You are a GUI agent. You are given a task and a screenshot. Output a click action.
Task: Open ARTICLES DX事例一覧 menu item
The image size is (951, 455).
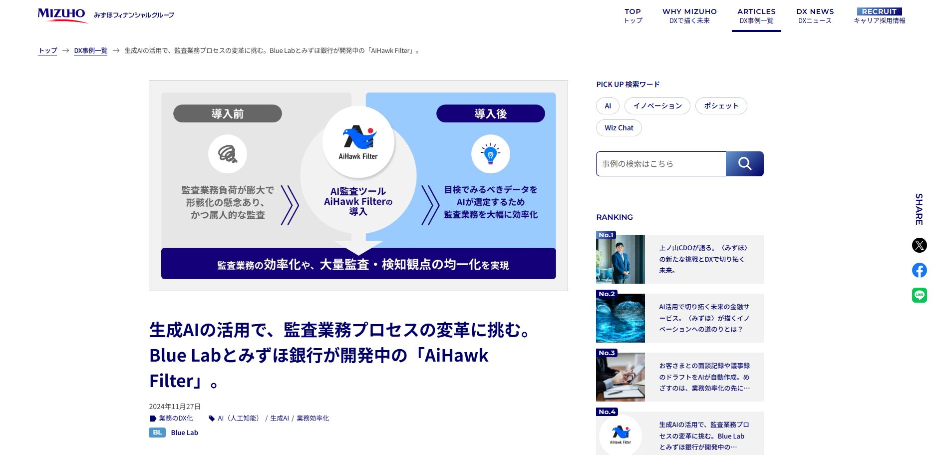(x=756, y=16)
